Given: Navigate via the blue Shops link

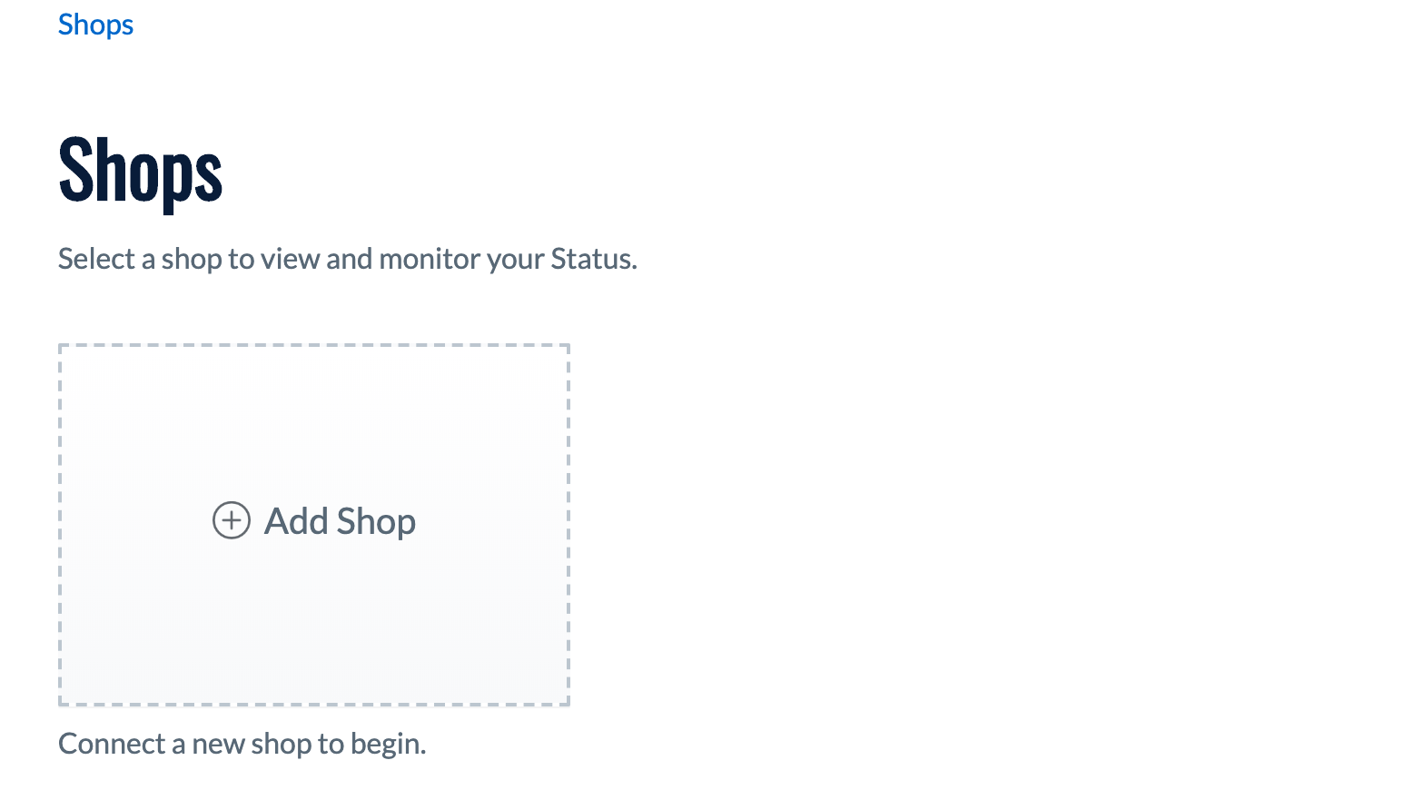Looking at the screenshot, I should coord(95,25).
